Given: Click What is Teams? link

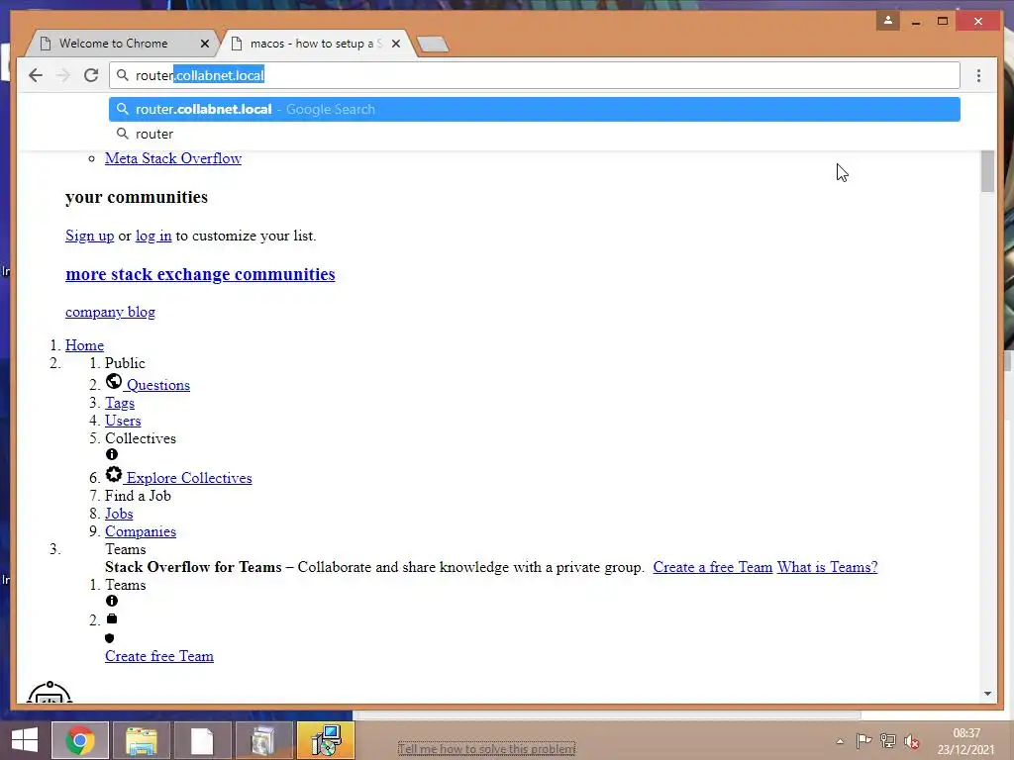Looking at the screenshot, I should pos(827,567).
